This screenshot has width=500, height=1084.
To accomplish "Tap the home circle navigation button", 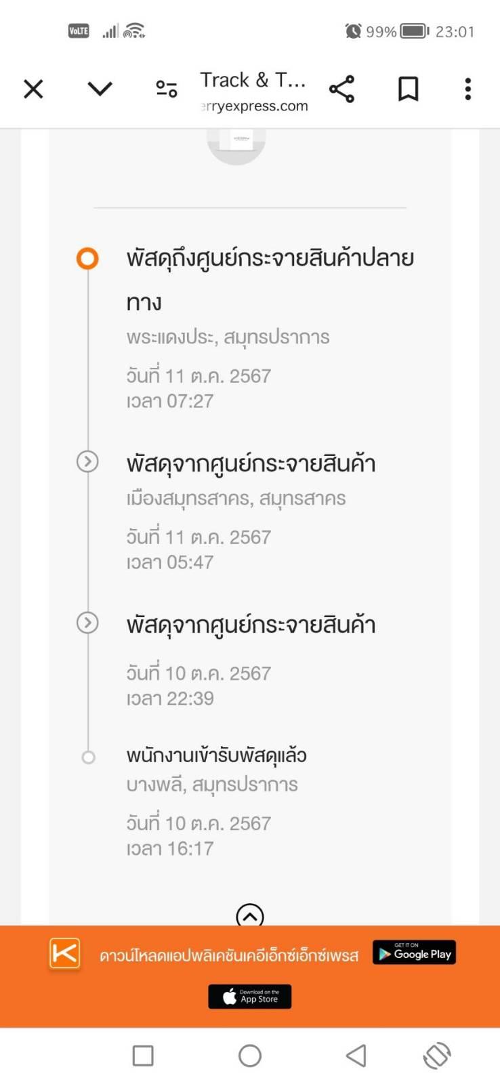I will click(x=250, y=1056).
